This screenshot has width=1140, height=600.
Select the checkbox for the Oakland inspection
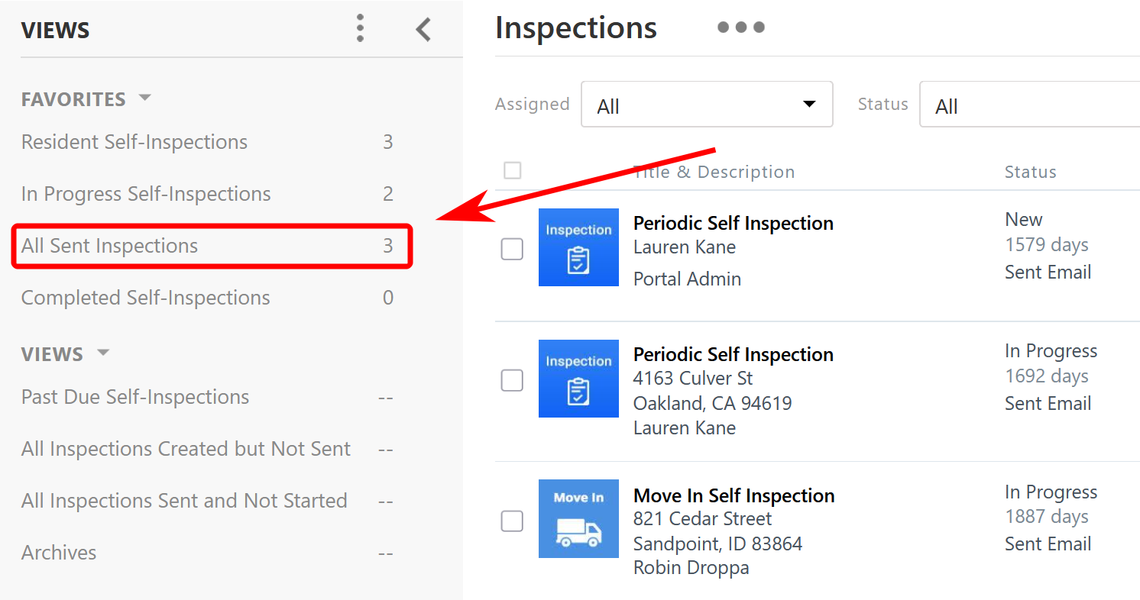pos(512,380)
